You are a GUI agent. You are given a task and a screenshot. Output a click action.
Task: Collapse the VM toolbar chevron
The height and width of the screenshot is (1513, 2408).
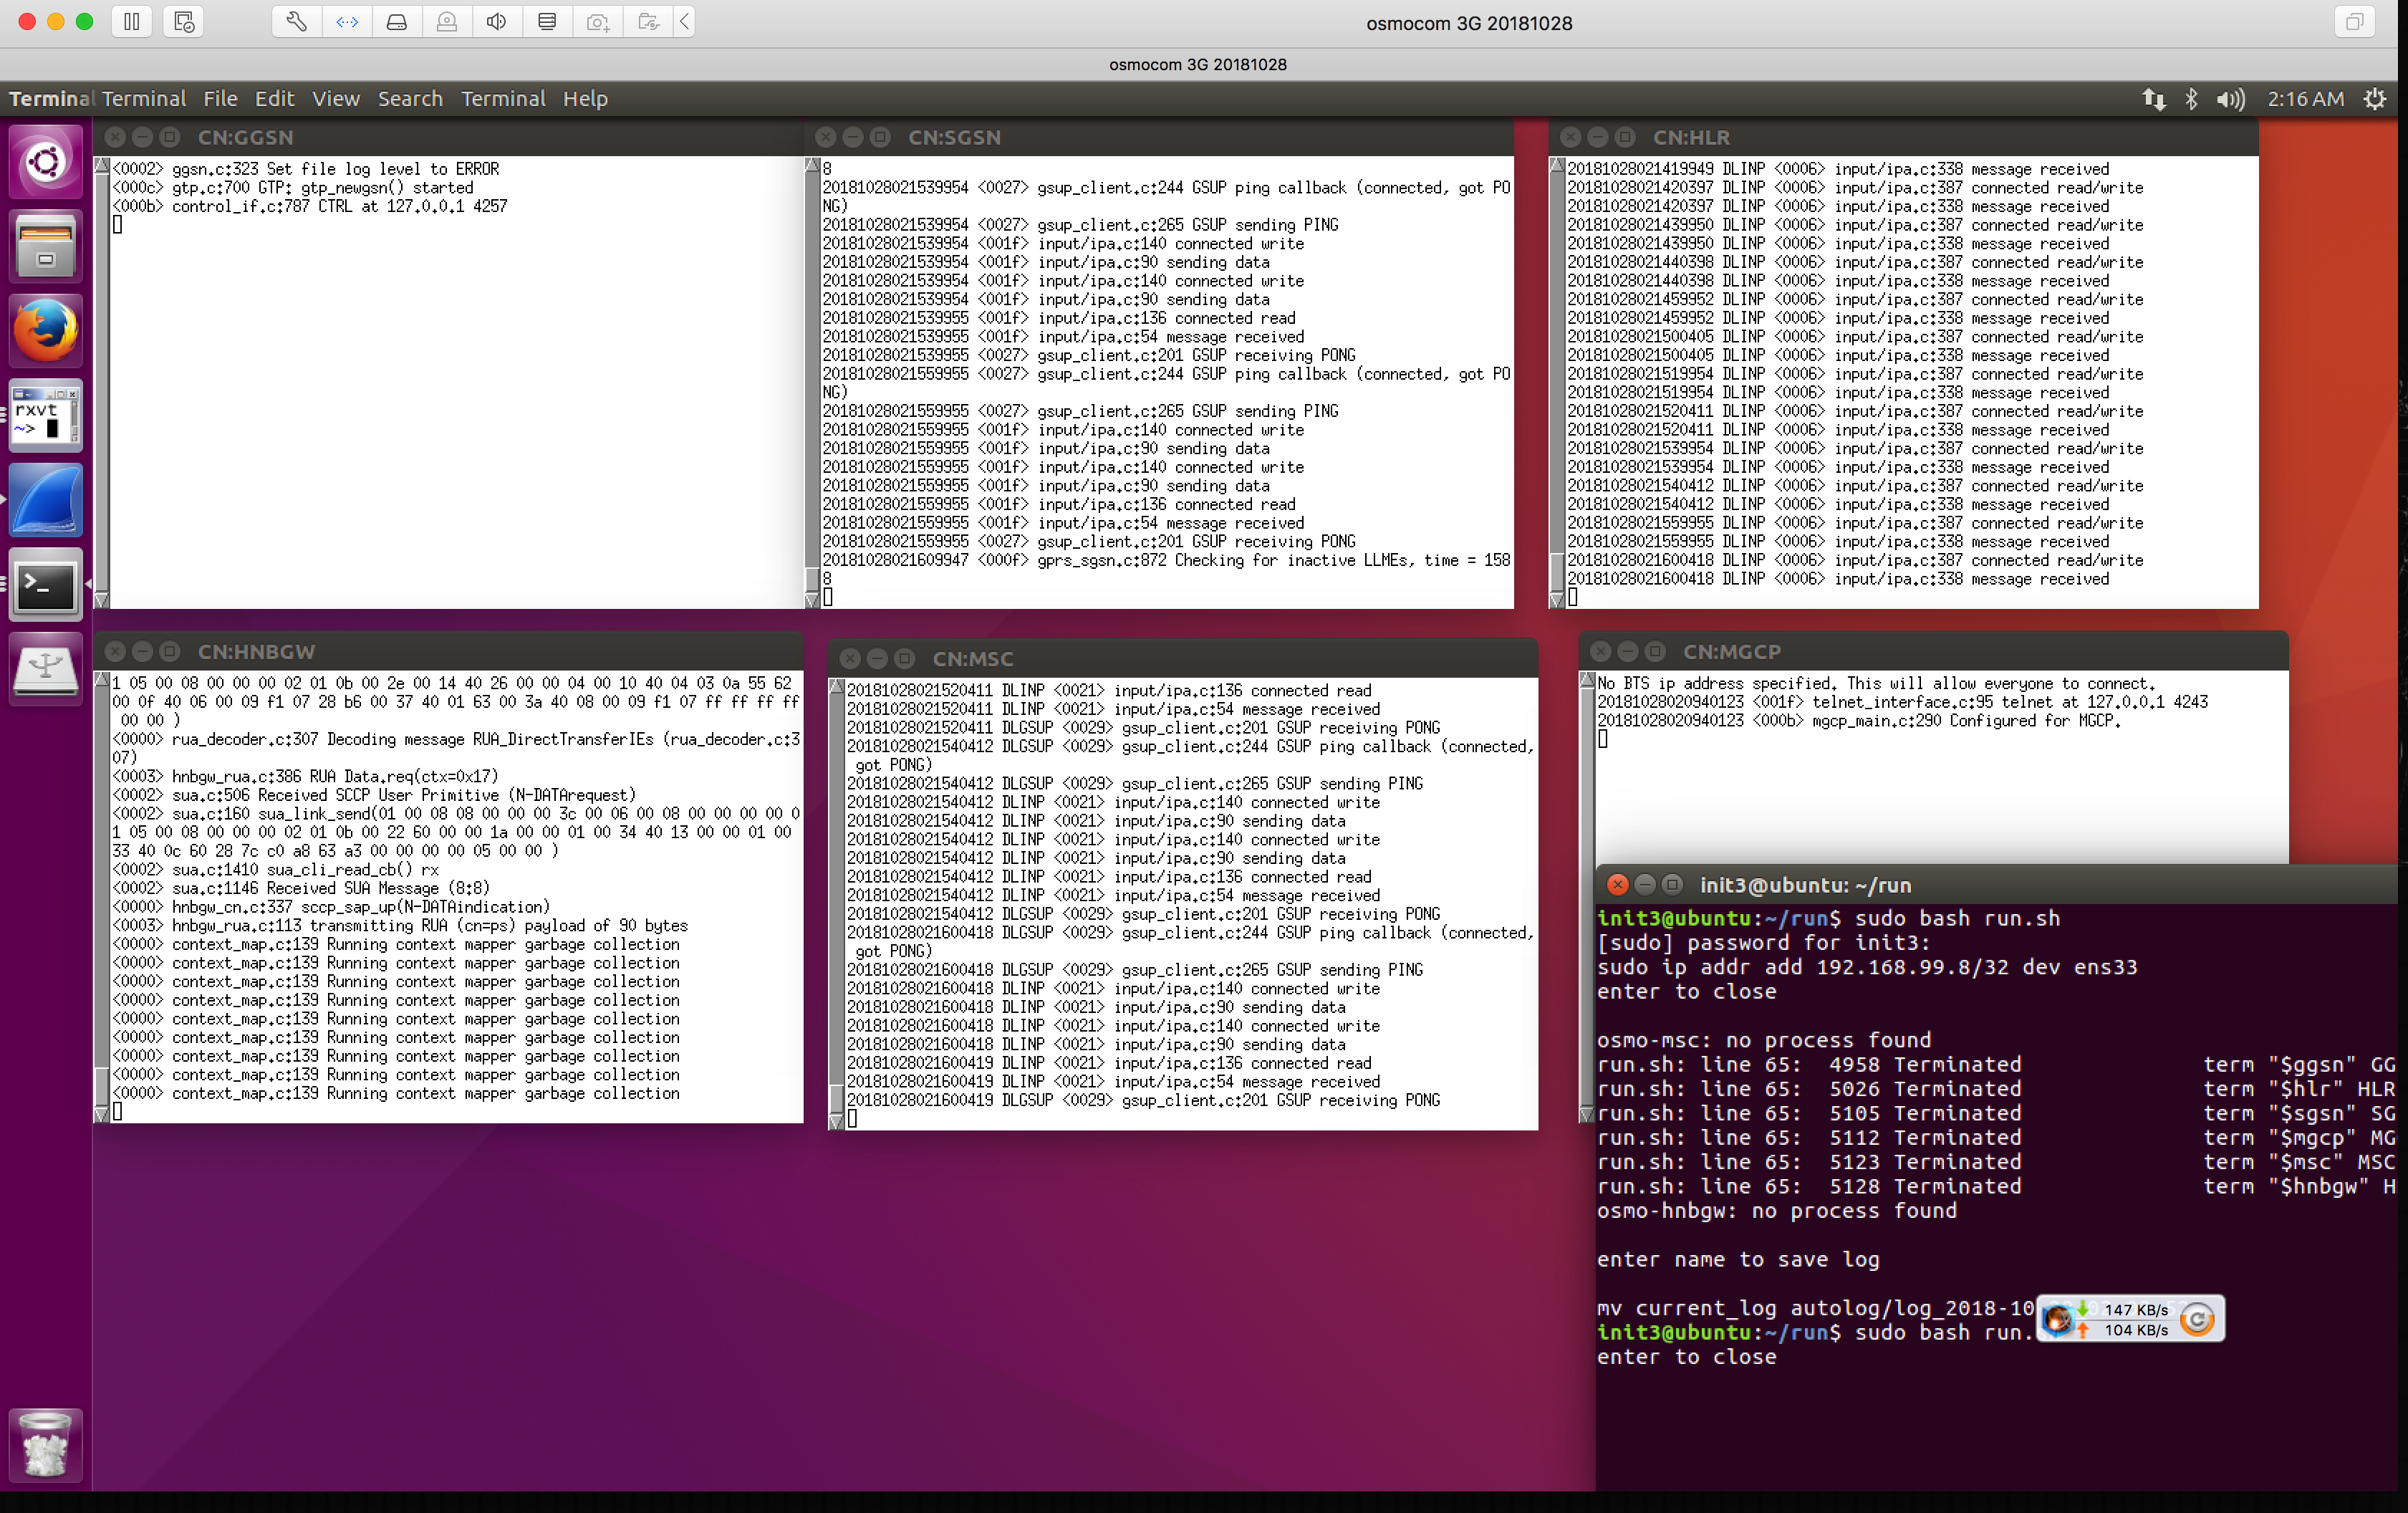tap(685, 21)
